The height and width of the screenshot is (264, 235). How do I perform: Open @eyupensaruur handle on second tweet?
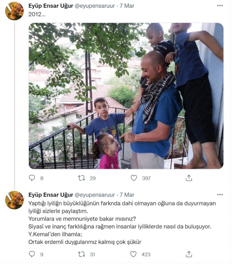[x=95, y=195]
